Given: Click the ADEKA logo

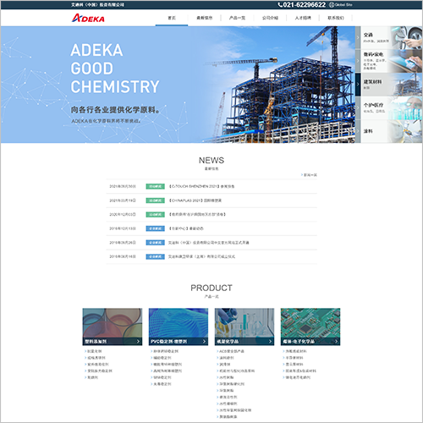Looking at the screenshot, I should (88, 18).
